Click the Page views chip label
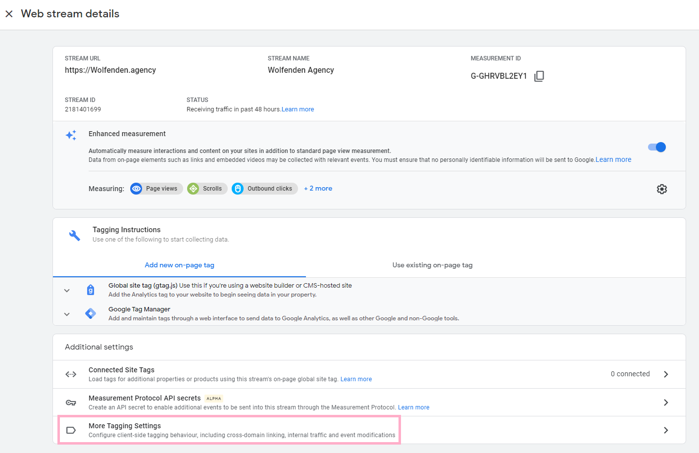 (x=161, y=189)
